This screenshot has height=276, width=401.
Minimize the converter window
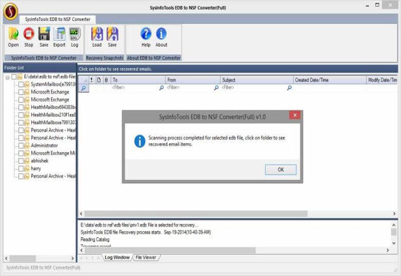pyautogui.click(x=367, y=6)
